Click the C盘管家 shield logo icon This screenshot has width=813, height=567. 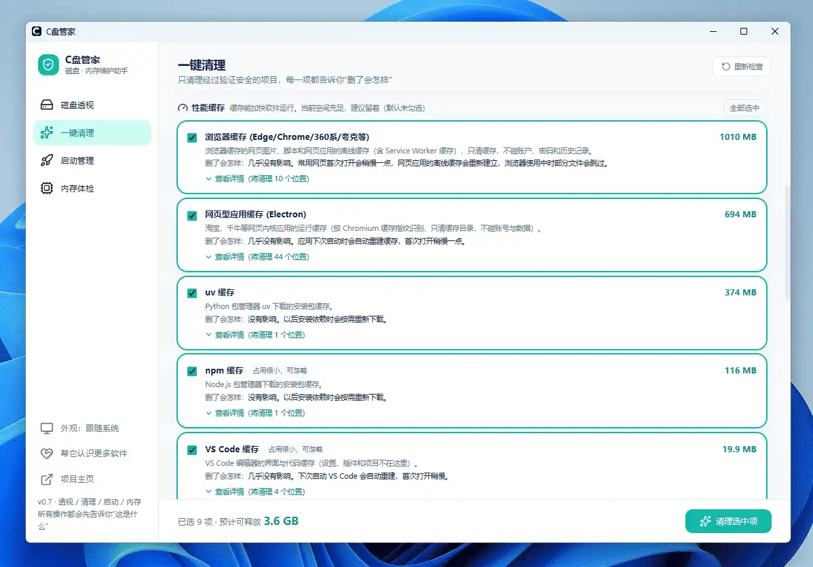(48, 65)
